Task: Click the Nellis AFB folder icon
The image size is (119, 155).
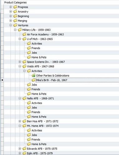Action: pos(24,98)
